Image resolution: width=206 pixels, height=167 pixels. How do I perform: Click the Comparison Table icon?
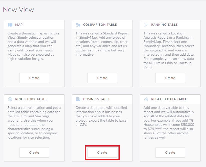(x=78, y=25)
